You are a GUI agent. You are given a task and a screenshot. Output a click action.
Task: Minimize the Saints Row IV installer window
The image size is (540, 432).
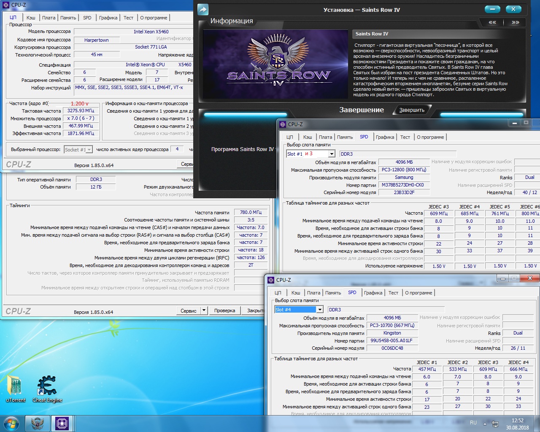pyautogui.click(x=492, y=9)
